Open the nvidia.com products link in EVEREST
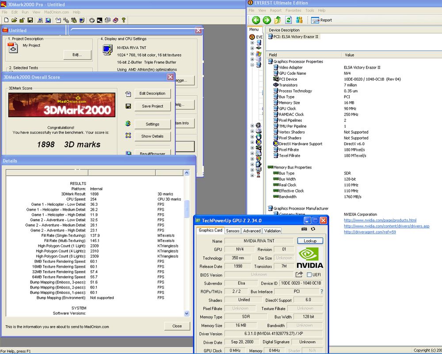Screen dimensions: 442x354 coord(380,220)
